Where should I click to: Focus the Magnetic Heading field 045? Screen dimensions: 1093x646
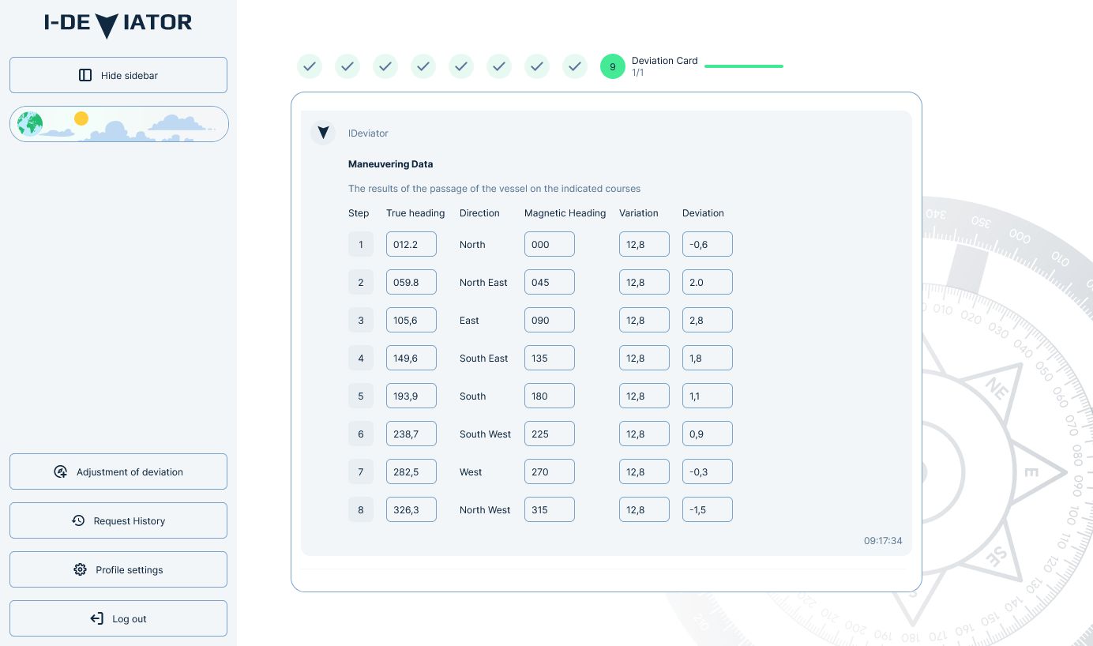[550, 282]
